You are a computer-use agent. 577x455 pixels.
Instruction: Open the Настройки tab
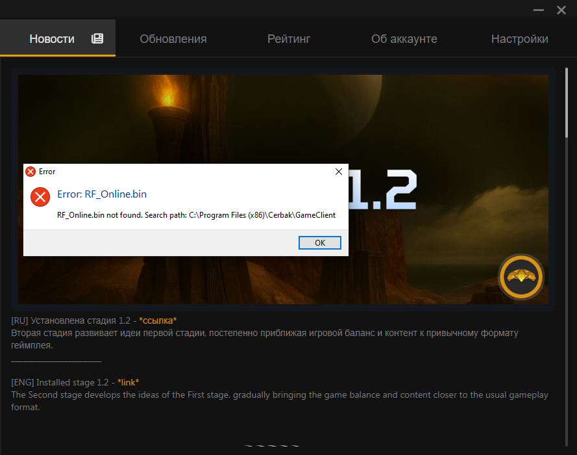[x=519, y=39]
